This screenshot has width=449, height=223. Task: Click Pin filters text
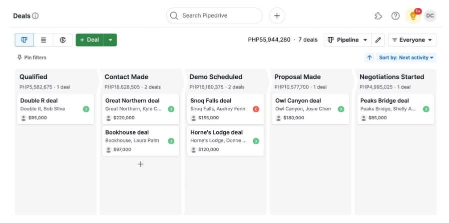pyautogui.click(x=35, y=58)
